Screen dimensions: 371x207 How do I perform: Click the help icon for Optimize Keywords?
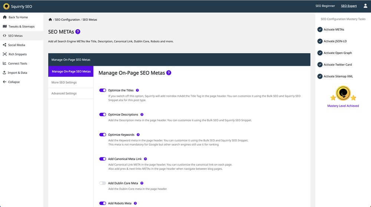(138, 134)
